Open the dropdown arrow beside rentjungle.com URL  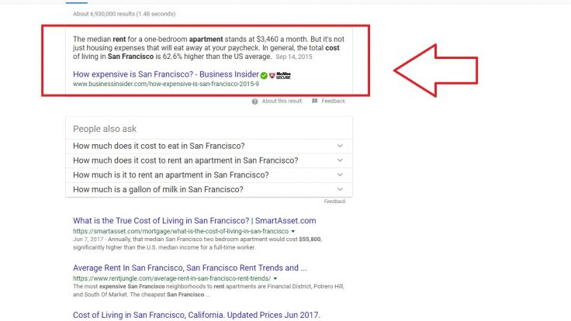tap(275, 279)
